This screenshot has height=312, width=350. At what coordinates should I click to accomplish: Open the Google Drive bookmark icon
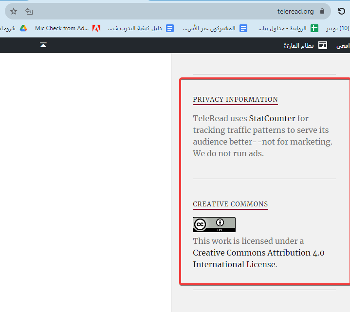[23, 28]
